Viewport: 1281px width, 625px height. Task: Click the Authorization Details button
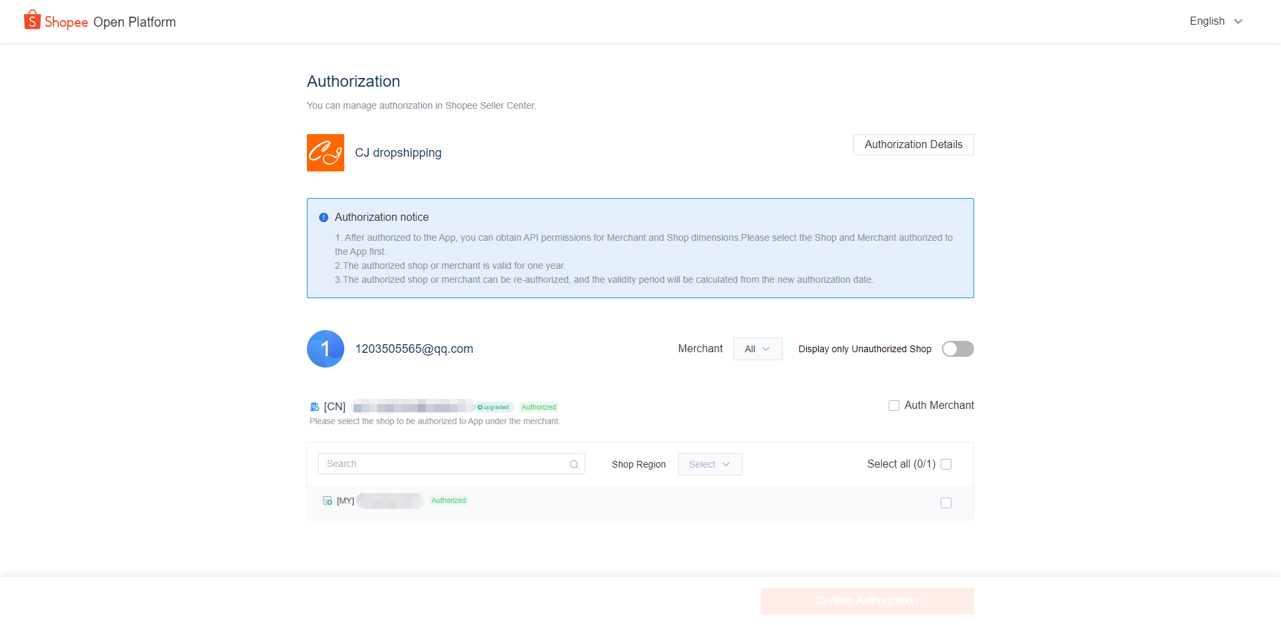pos(913,145)
